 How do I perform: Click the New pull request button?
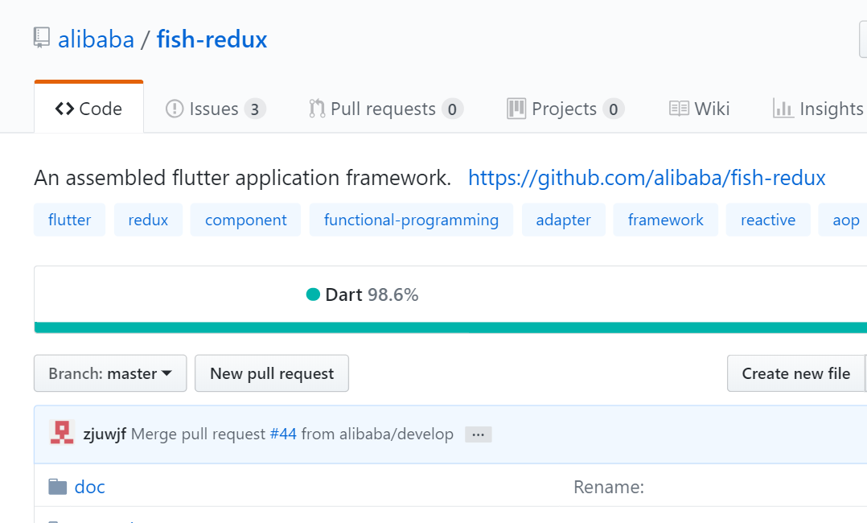click(x=271, y=373)
